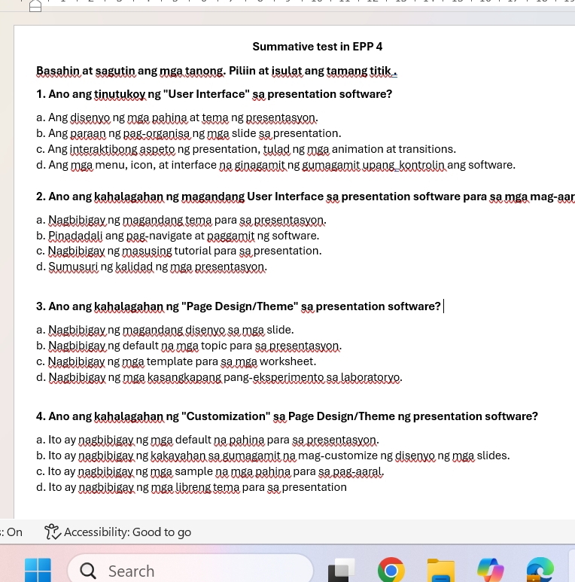Click question 3 about "Page Design/Theme"
Image resolution: width=575 pixels, height=582 pixels.
click(x=238, y=306)
